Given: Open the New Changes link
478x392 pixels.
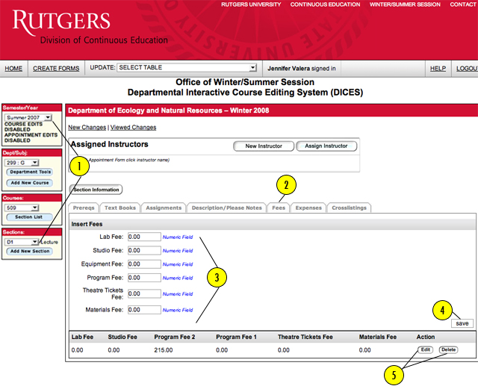Looking at the screenshot, I should point(87,128).
